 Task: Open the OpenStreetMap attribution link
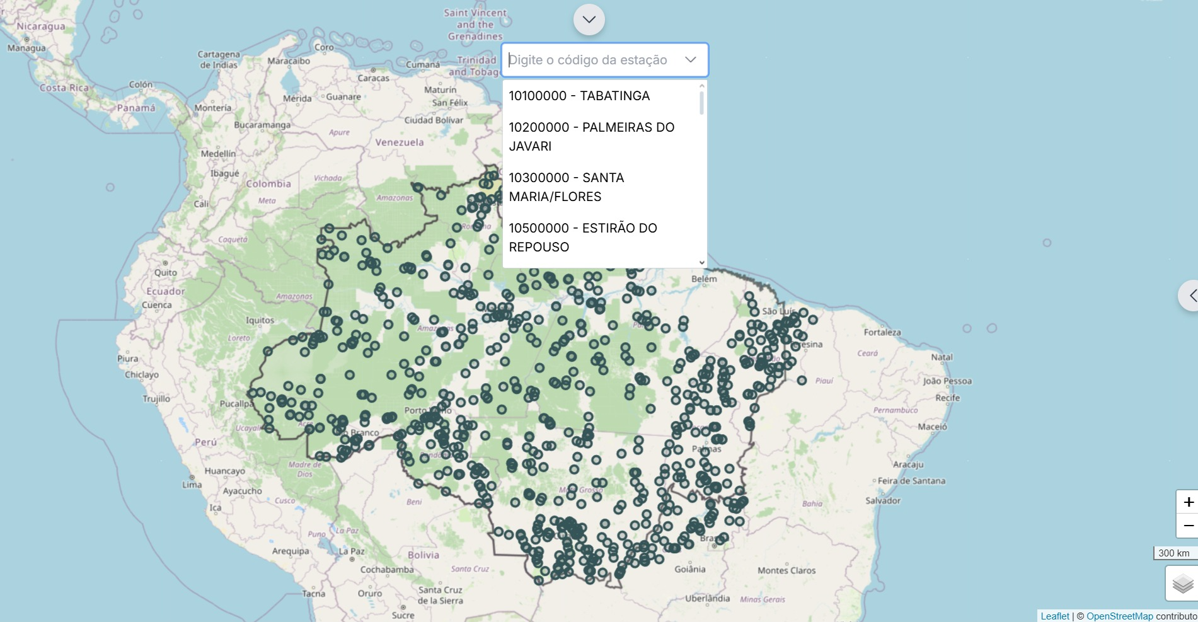tap(1119, 616)
